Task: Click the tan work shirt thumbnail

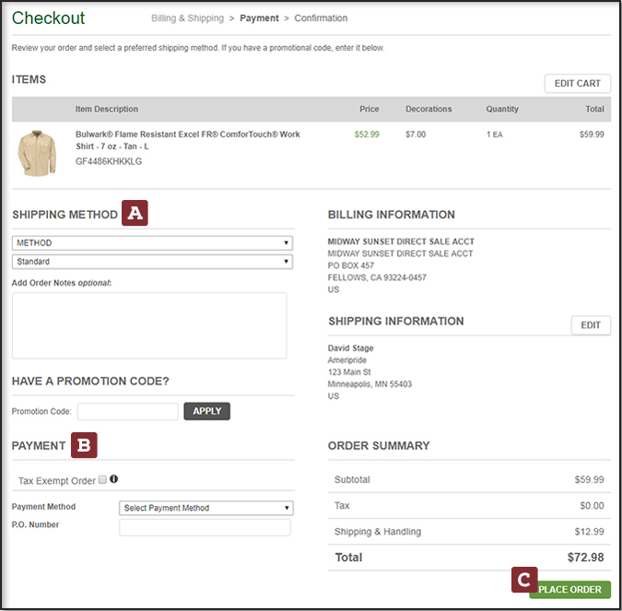Action: (37, 152)
